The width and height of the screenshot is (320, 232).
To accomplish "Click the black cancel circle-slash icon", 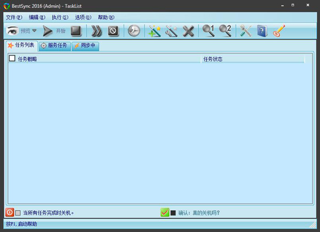I will tap(113, 31).
